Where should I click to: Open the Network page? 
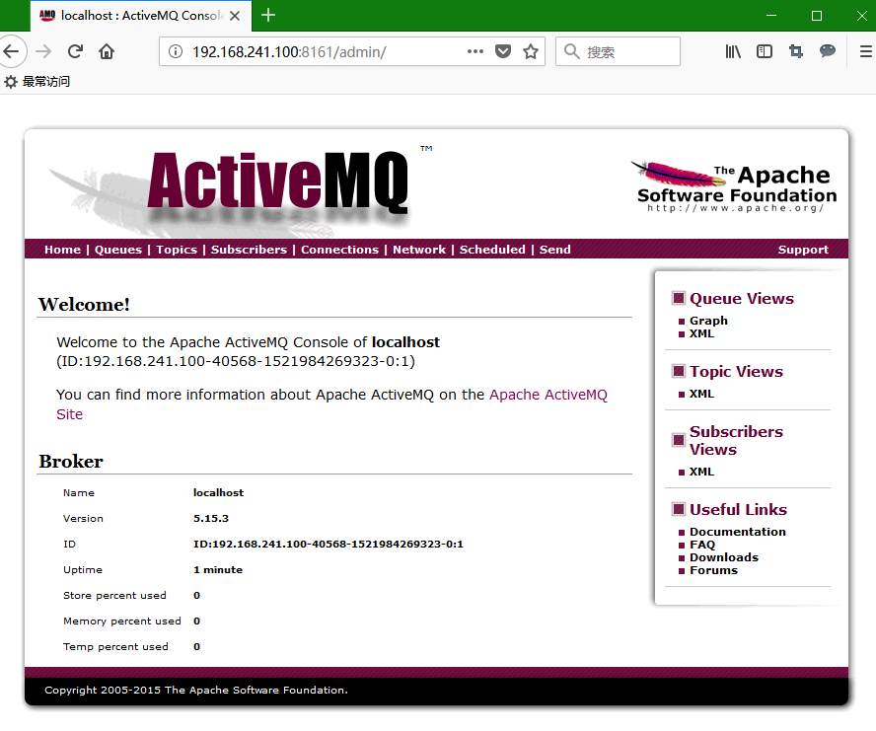419,250
